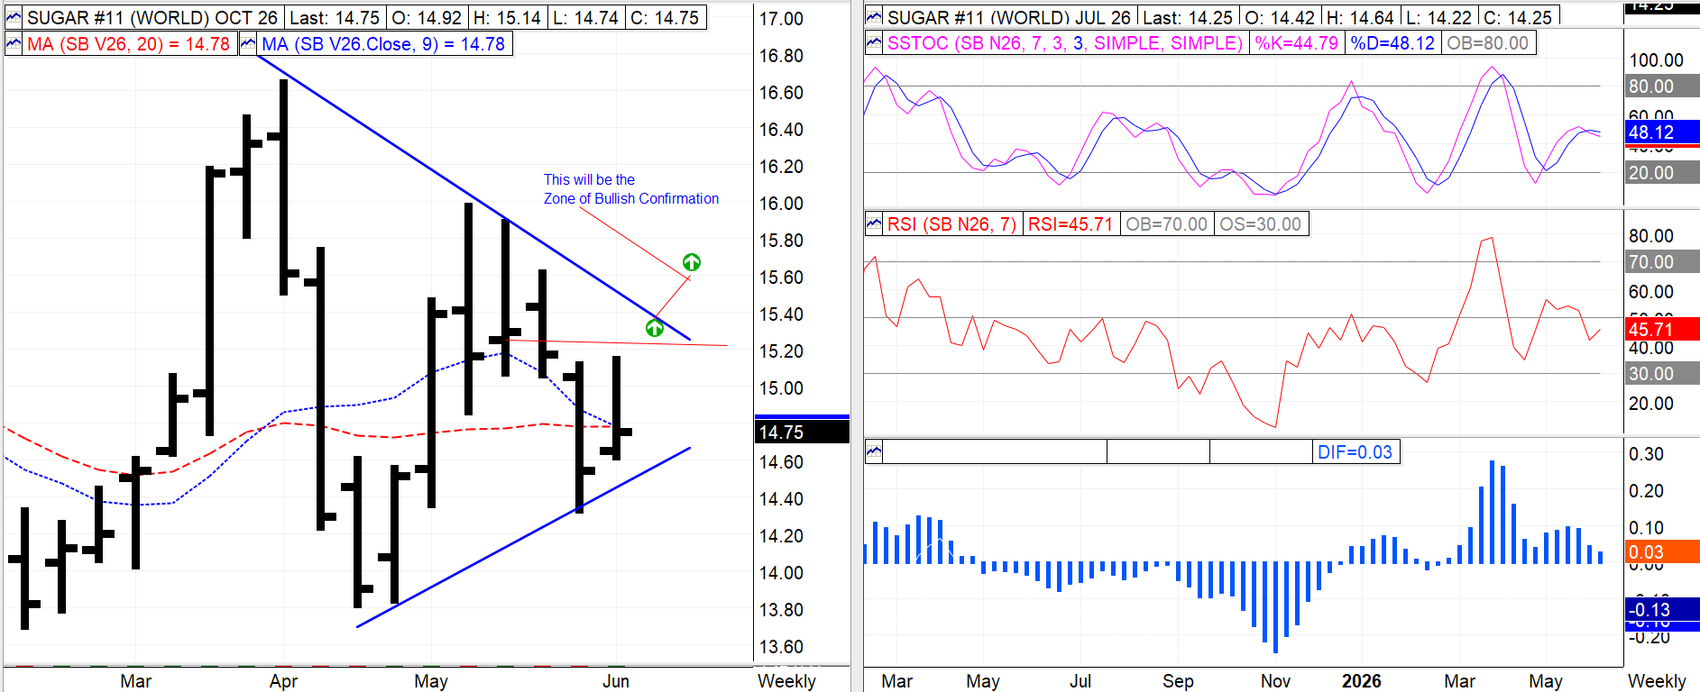Image resolution: width=1700 pixels, height=692 pixels.
Task: Click the gray 30.00 tag on the RSI axis
Action: coord(1663,374)
